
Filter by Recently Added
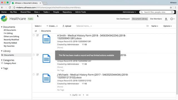(10, 43)
